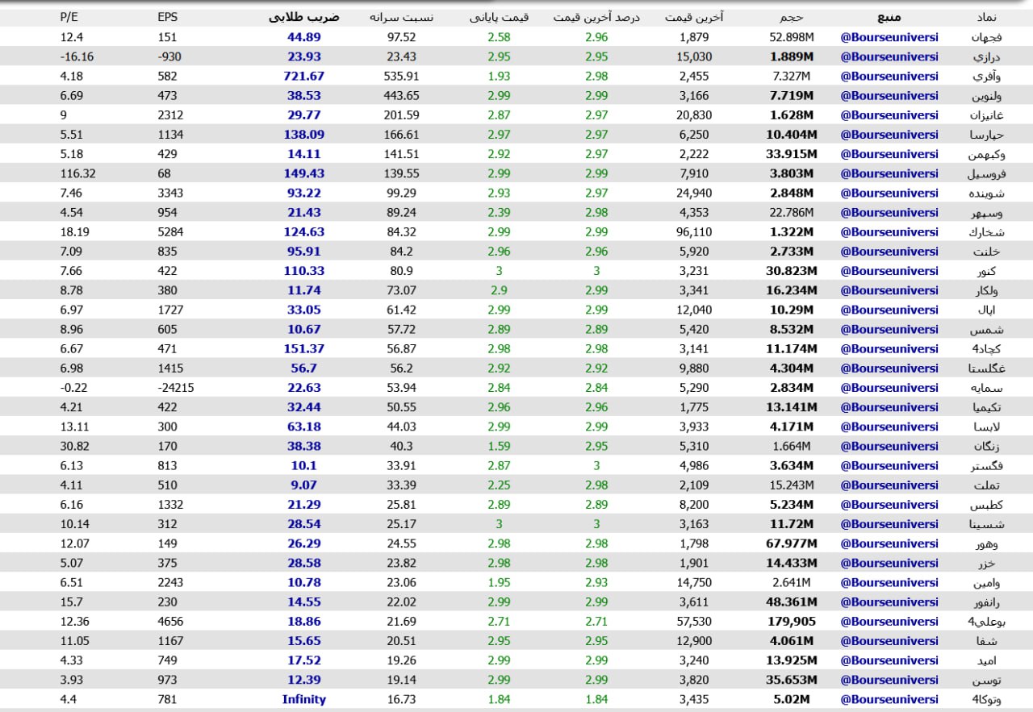This screenshot has height=712, width=1033.
Task: Click the -24215 EPS value
Action: pyautogui.click(x=176, y=388)
